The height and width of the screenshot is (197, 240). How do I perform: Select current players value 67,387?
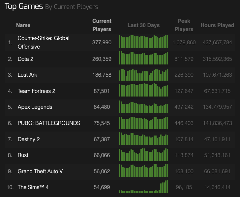click(102, 139)
